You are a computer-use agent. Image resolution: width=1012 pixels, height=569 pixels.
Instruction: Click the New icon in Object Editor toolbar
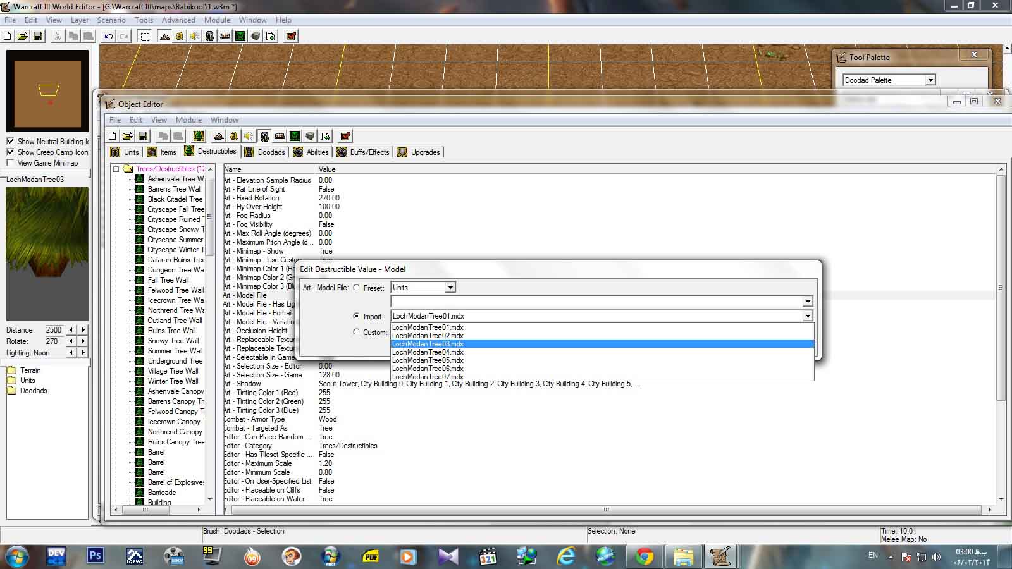[113, 136]
